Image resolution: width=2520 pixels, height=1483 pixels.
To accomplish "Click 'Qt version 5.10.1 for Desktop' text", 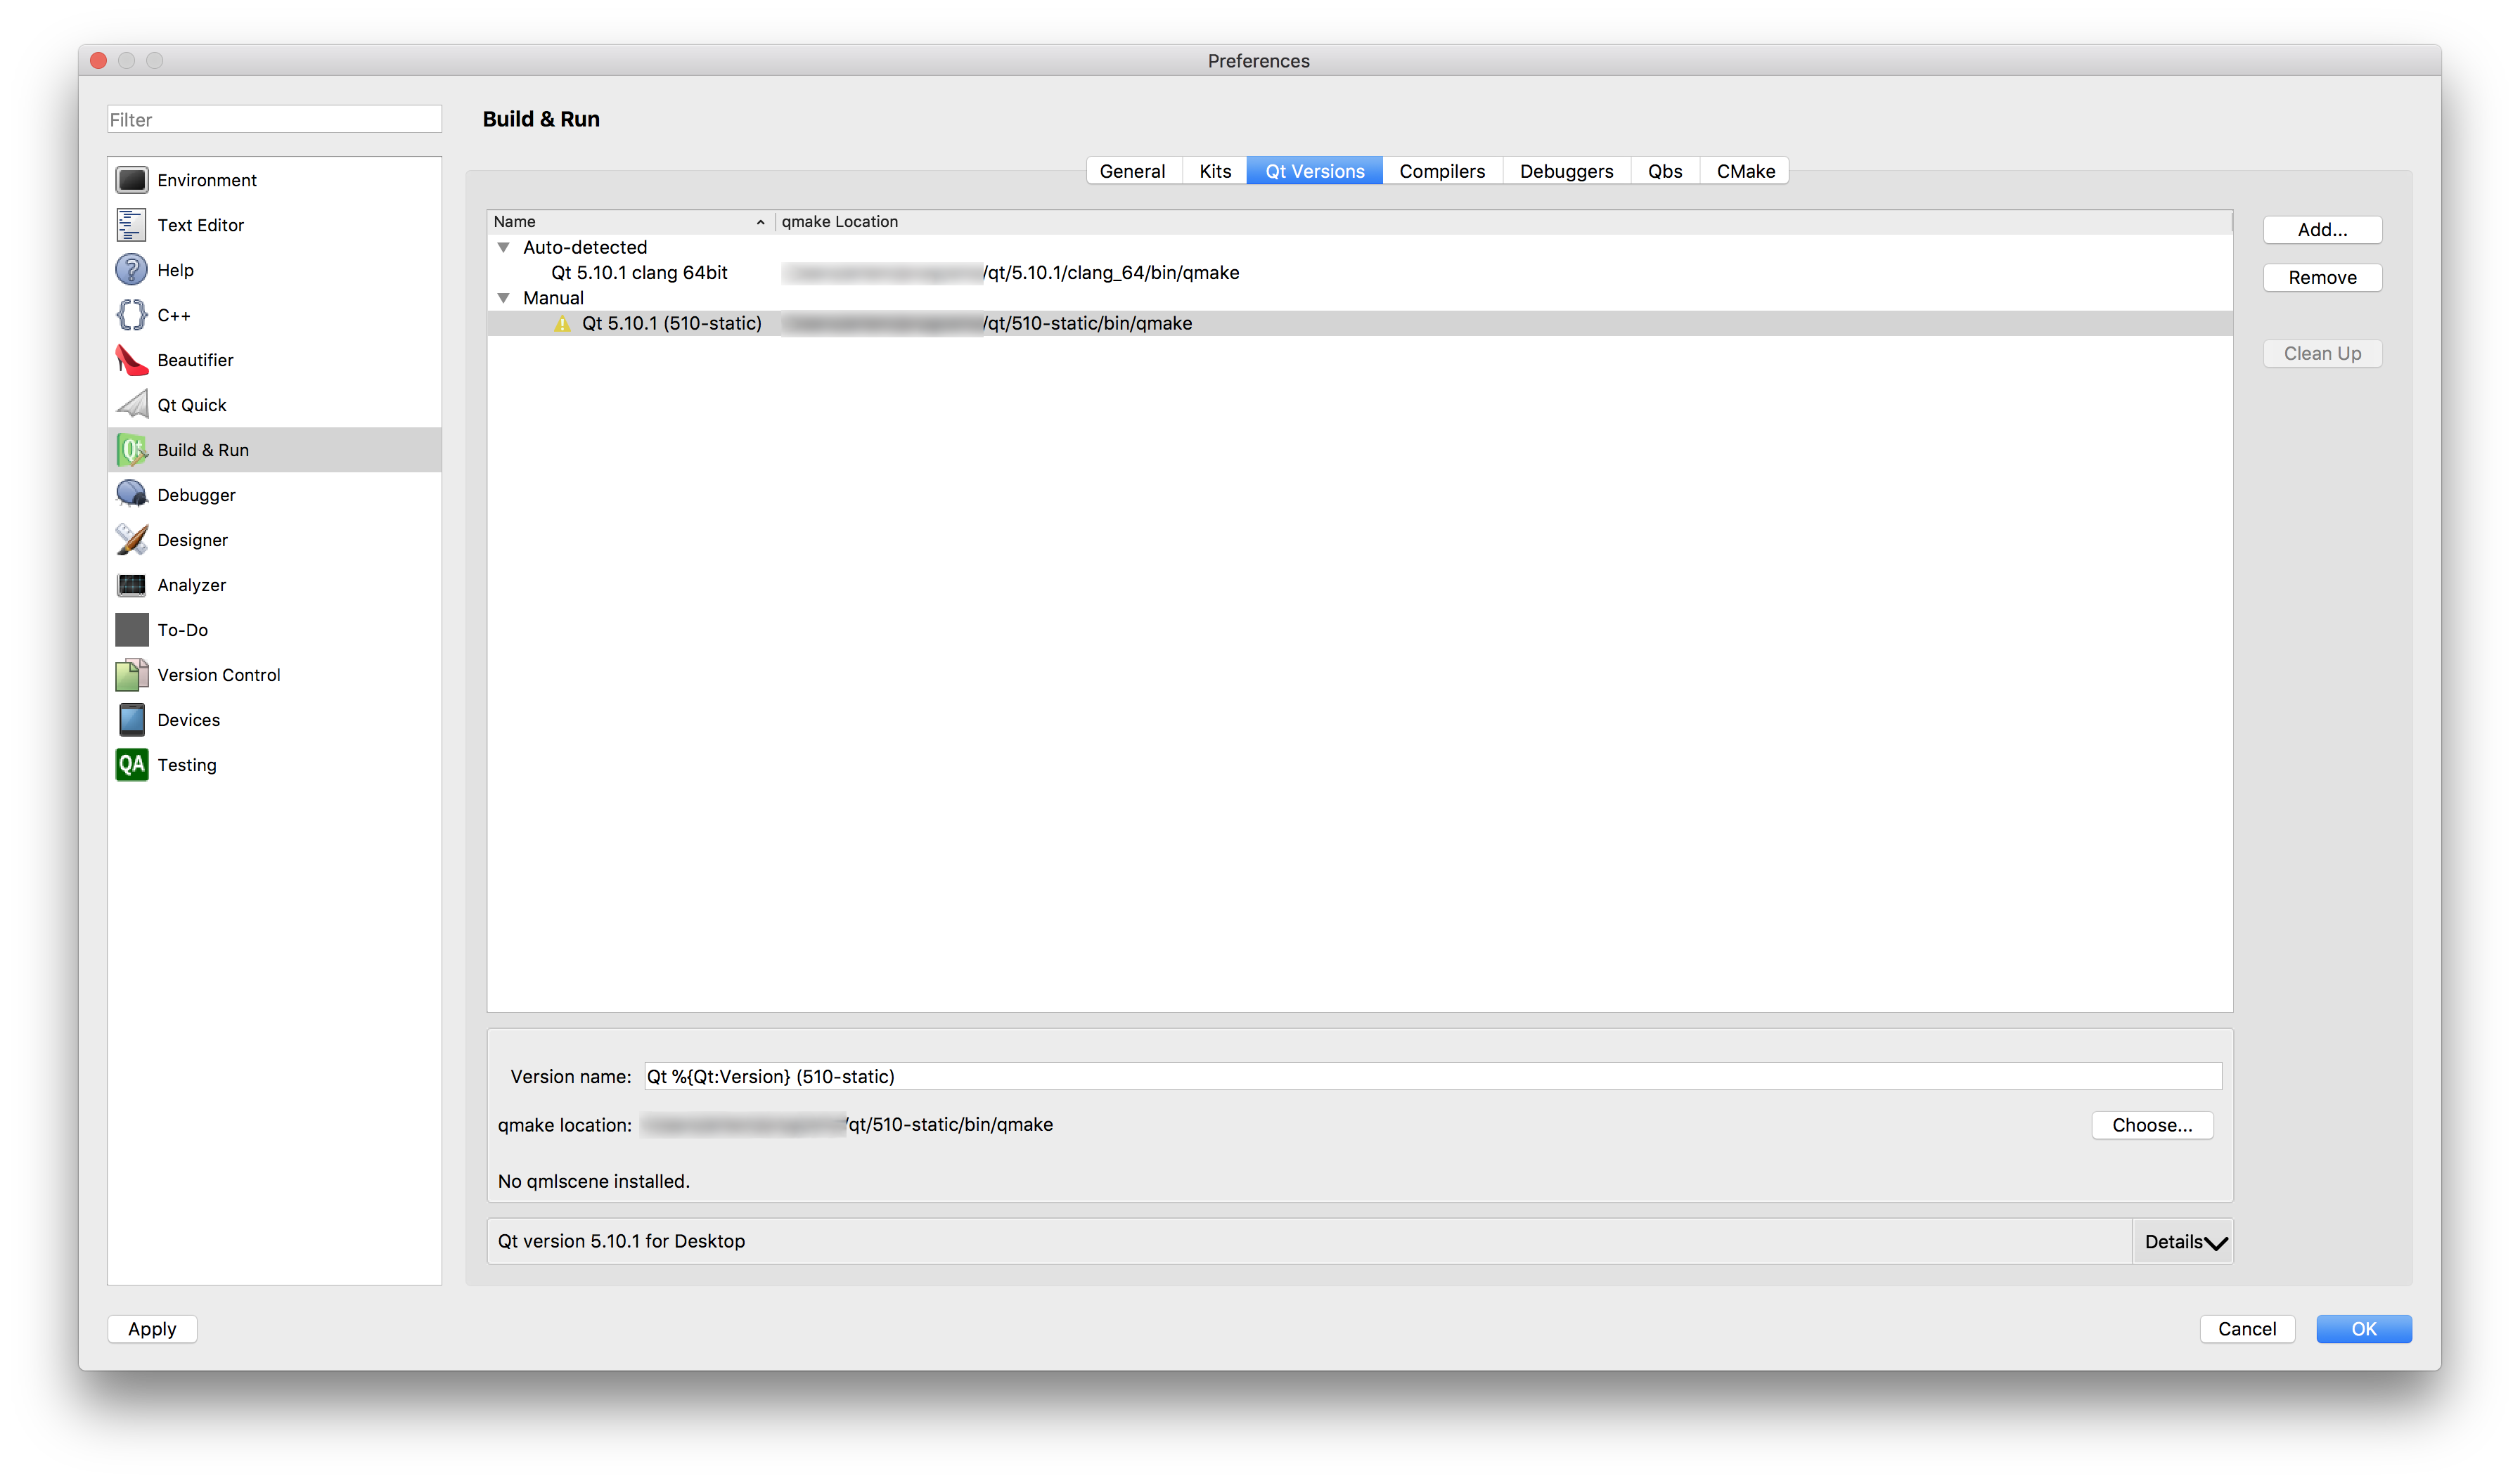I will click(621, 1241).
